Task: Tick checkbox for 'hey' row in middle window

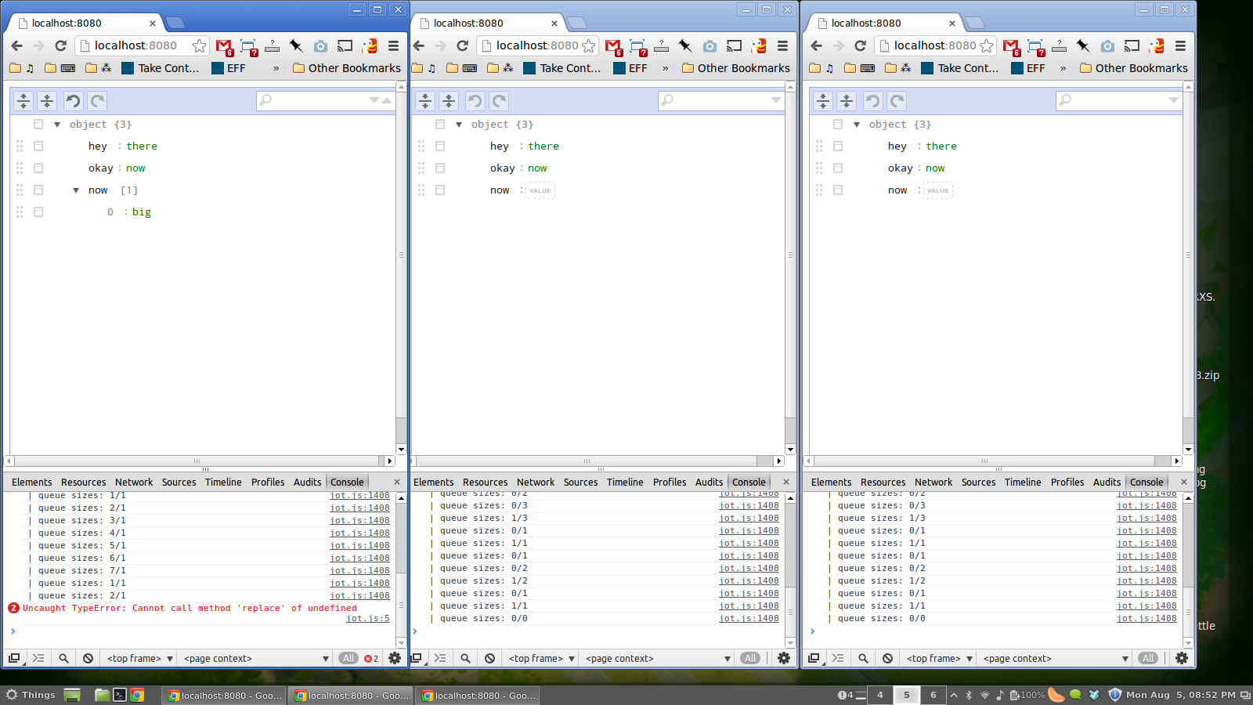Action: pyautogui.click(x=440, y=146)
